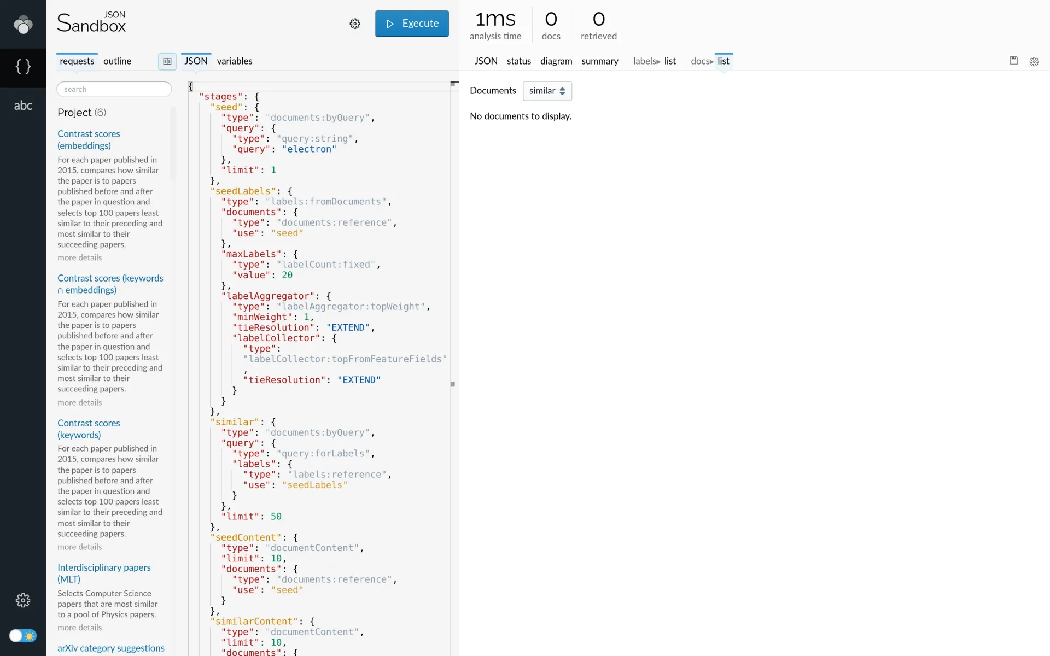
Task: Click the editor top-right corner handle
Action: [454, 84]
